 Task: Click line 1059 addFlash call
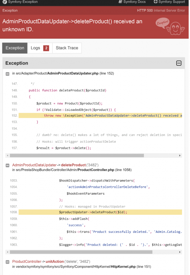(x=74, y=219)
